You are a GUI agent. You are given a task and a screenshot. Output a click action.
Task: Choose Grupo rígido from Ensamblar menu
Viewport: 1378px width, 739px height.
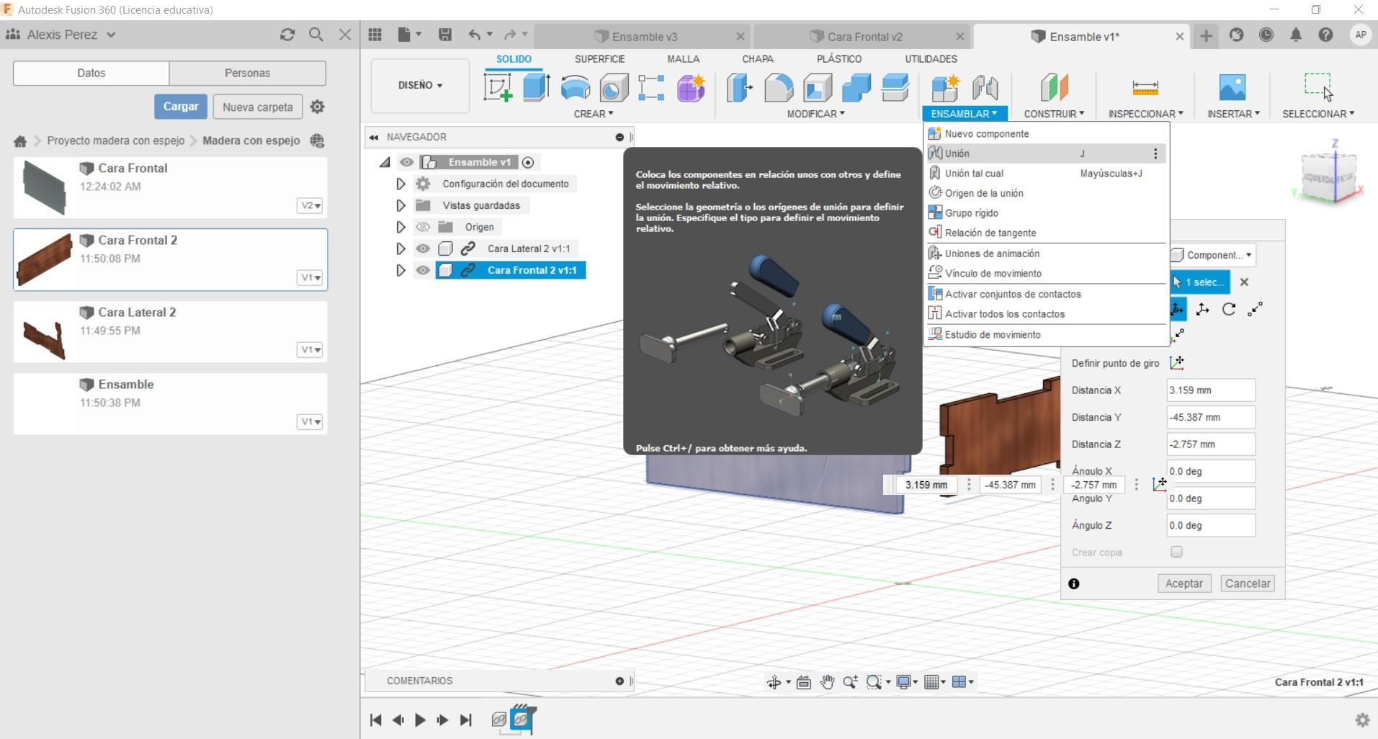click(971, 213)
